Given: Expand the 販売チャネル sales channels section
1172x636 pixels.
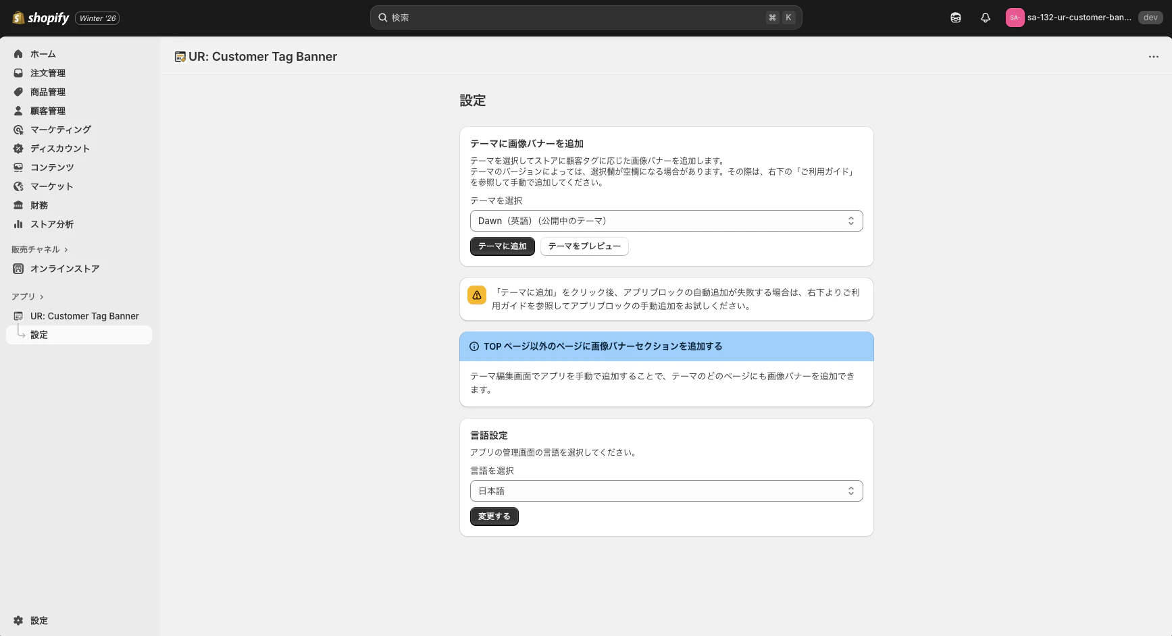Looking at the screenshot, I should pyautogui.click(x=40, y=250).
